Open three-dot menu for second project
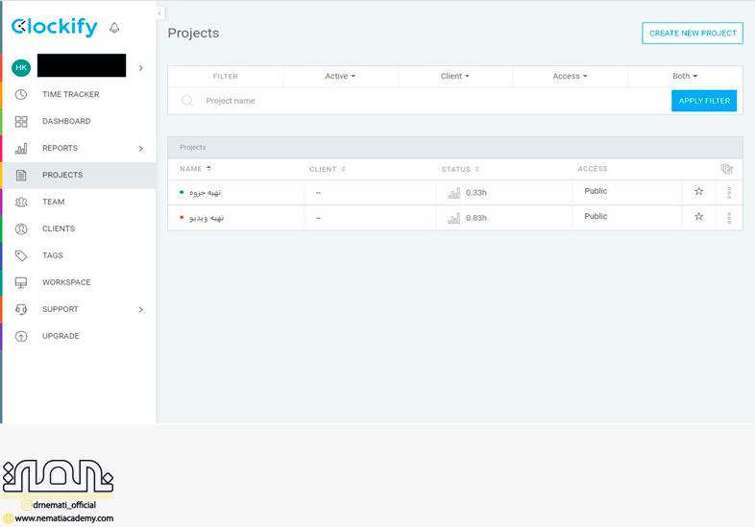 [729, 218]
